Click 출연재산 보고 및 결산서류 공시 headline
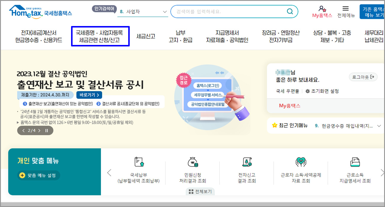The height and width of the screenshot is (207, 385). (x=80, y=85)
